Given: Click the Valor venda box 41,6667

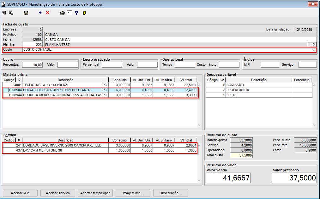Looking at the screenshot, I should click(228, 178).
